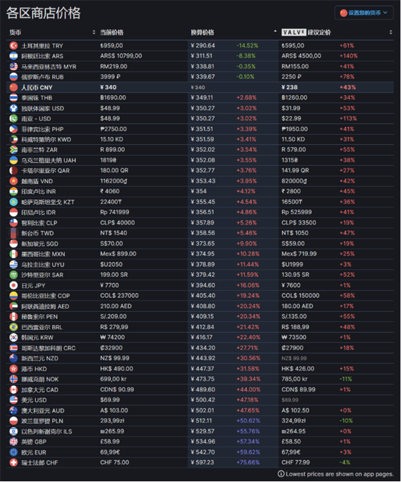This screenshot has width=401, height=483.
Task: Click the Chinese flag next to 人民币 CNY
Action: pyautogui.click(x=13, y=88)
